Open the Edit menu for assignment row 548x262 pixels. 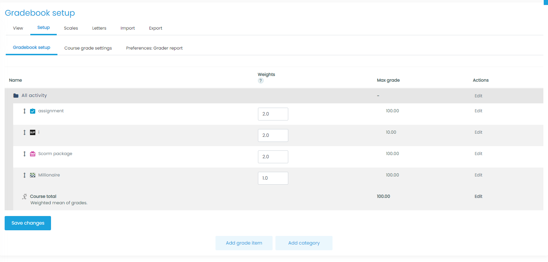click(478, 111)
